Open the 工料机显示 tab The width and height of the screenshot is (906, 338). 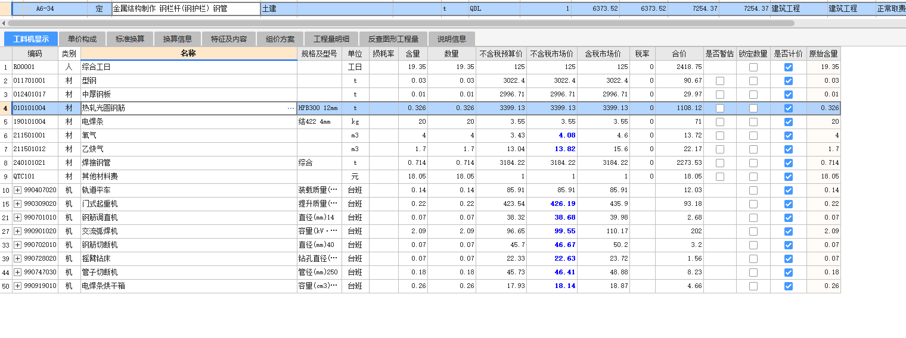point(31,39)
